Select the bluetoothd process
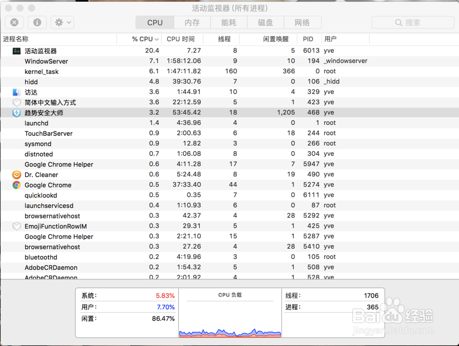The width and height of the screenshot is (459, 346). coord(229,257)
